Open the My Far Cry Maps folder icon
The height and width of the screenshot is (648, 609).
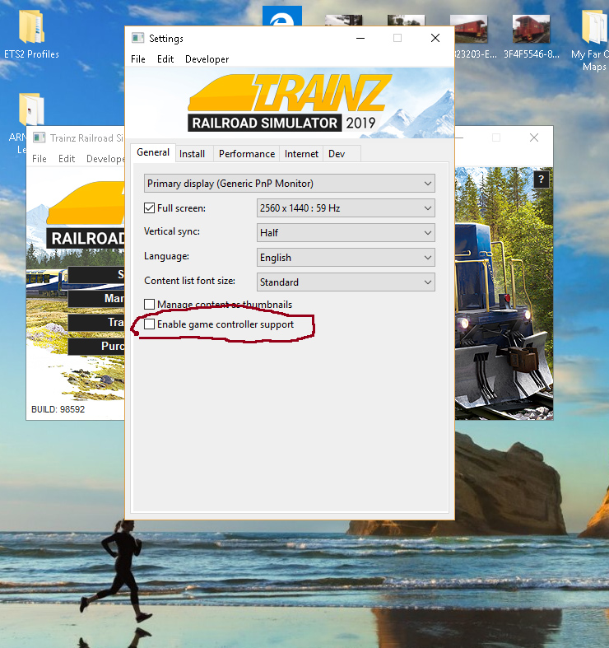(595, 27)
